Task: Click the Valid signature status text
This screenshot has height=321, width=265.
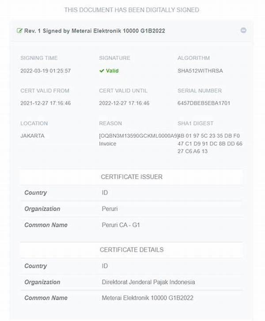Action: (112, 71)
